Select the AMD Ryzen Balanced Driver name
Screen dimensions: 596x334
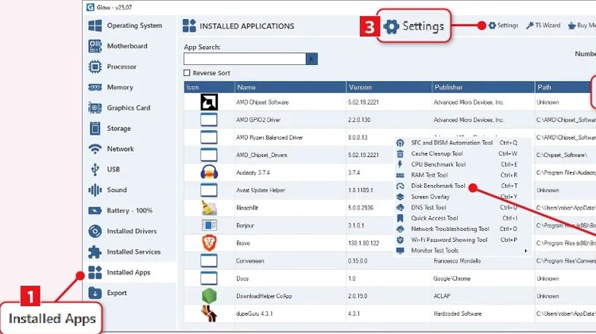pos(269,137)
